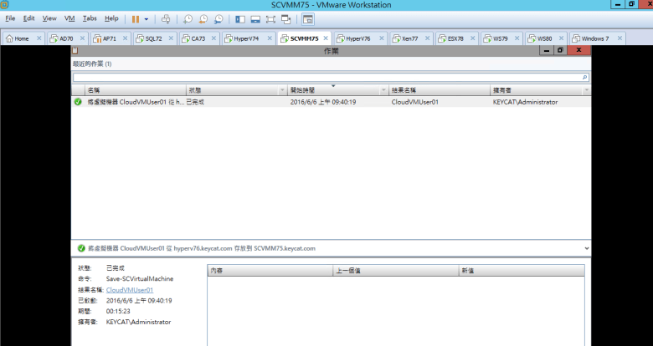The height and width of the screenshot is (346, 653).
Task: Open the power options dropdown arrow beside Pause
Action: coord(147,18)
